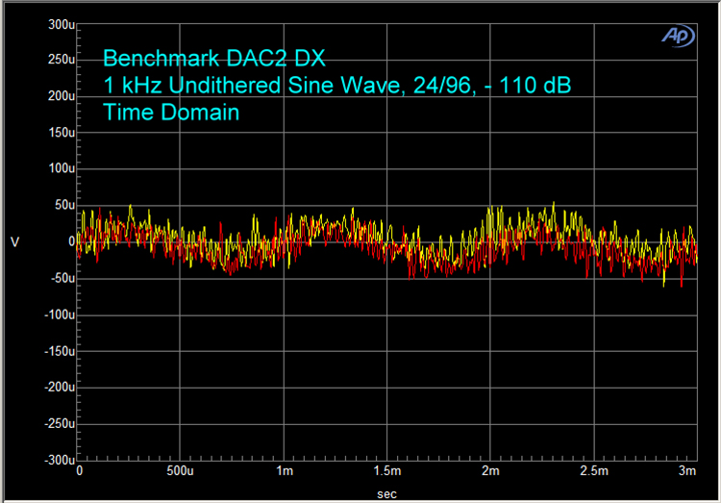The height and width of the screenshot is (503, 721).
Task: Click the 2.5m X-axis tick label
Action: (x=593, y=472)
